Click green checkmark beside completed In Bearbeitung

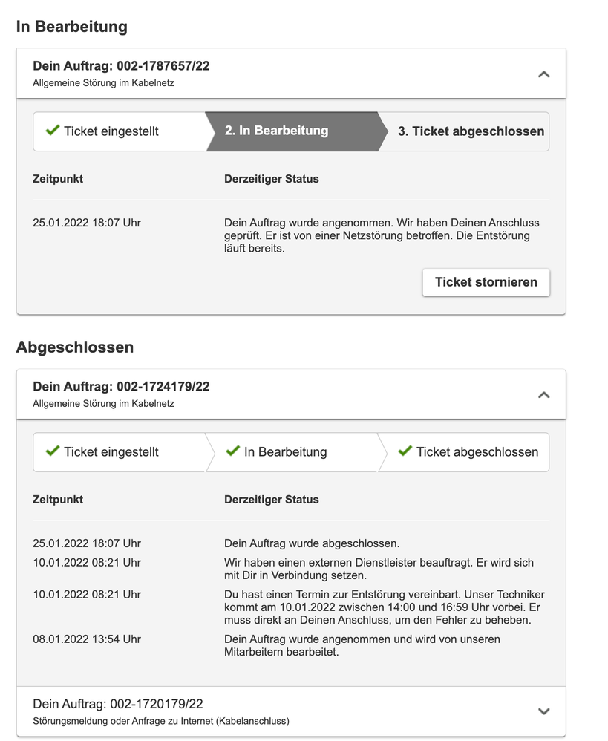[232, 451]
